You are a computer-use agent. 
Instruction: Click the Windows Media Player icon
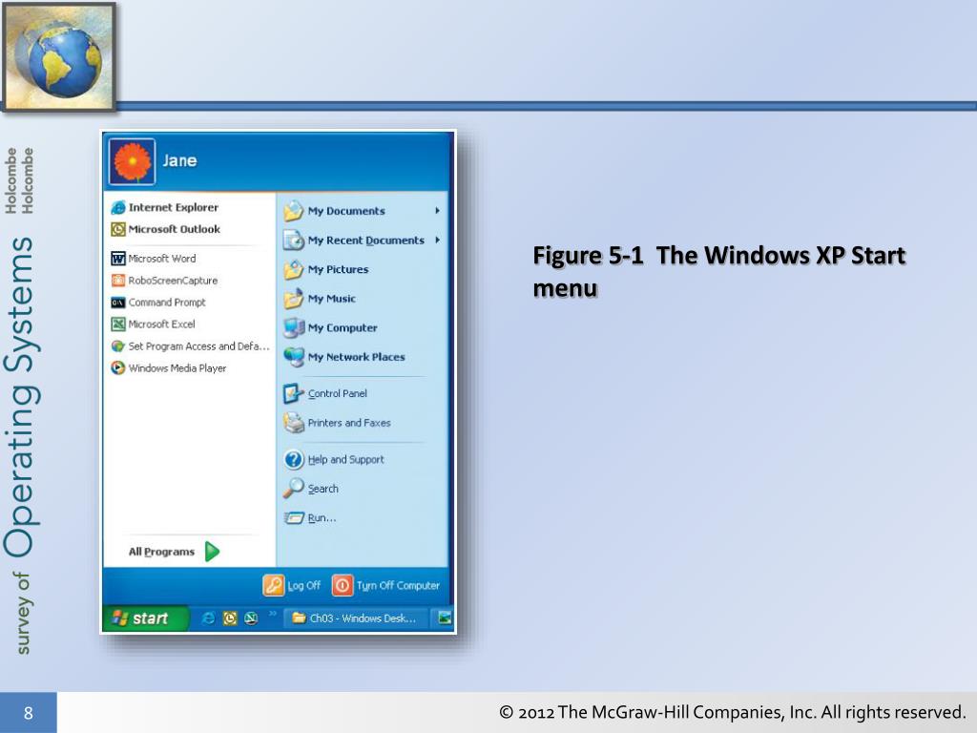(117, 367)
